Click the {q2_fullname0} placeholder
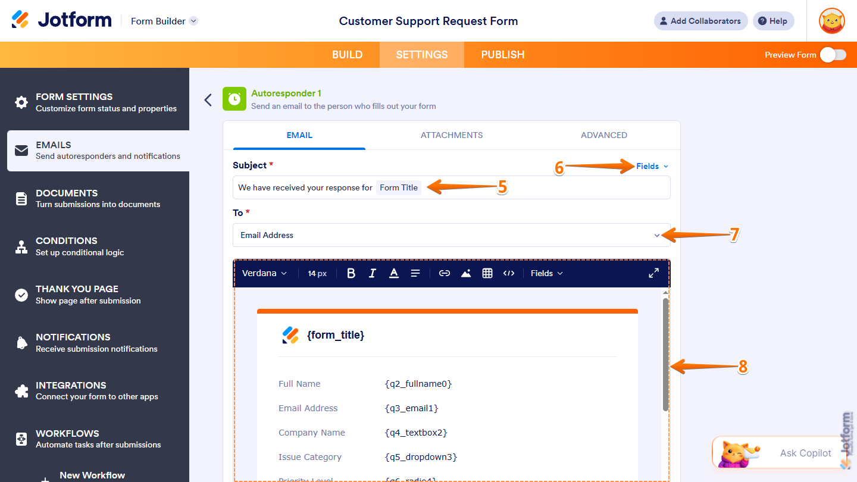This screenshot has height=482, width=857. coord(418,384)
